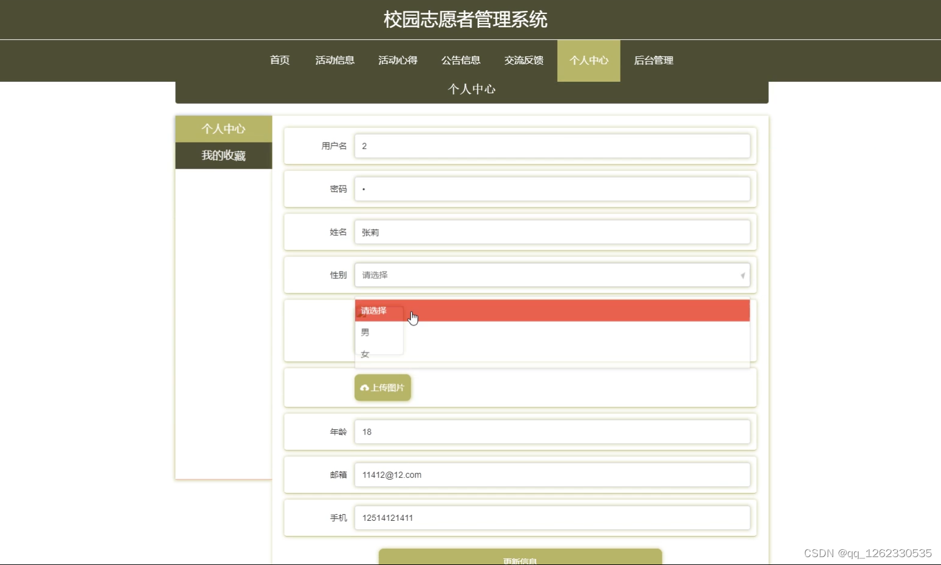This screenshot has width=941, height=565.
Task: Pick 男 from the gender list
Action: (552, 332)
